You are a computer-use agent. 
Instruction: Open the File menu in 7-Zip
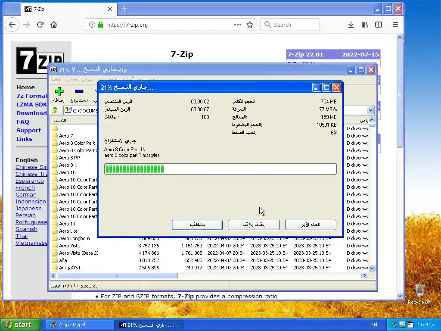(56, 80)
